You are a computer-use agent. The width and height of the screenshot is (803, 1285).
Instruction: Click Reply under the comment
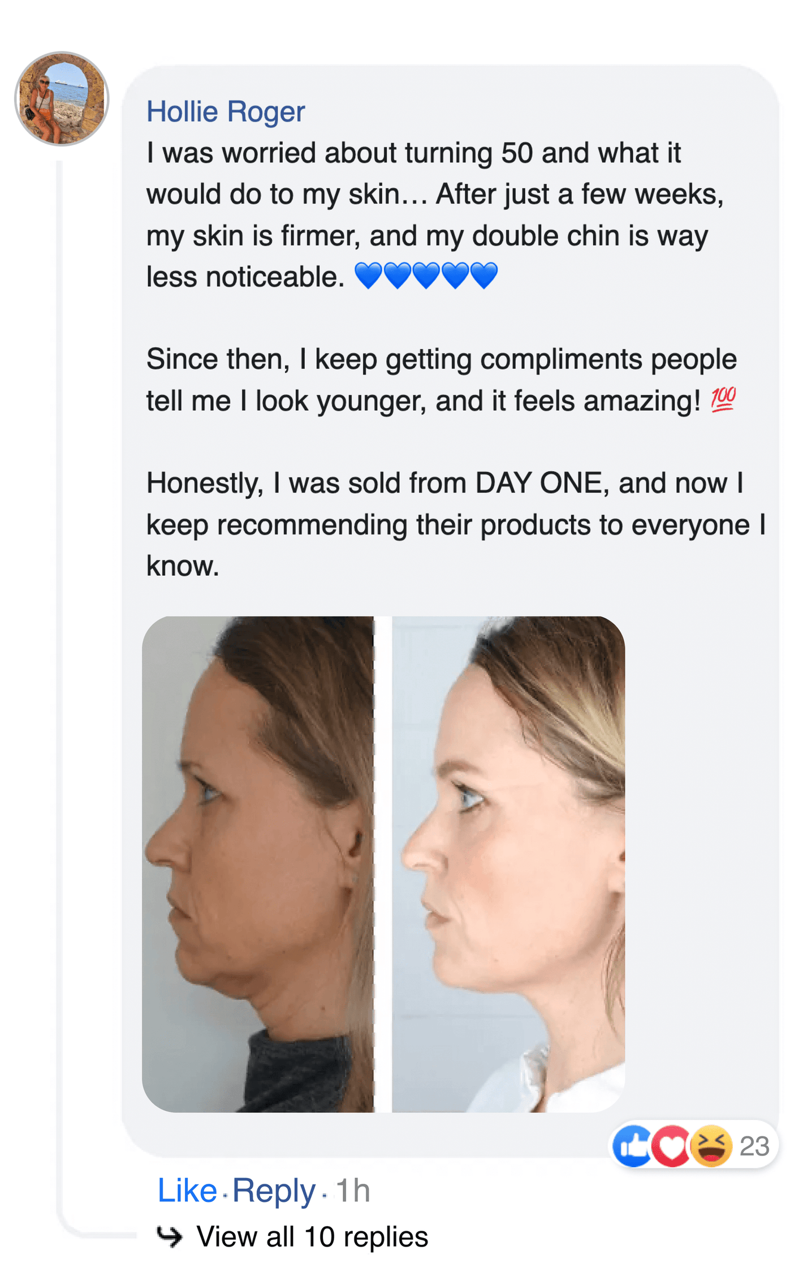[x=274, y=1190]
